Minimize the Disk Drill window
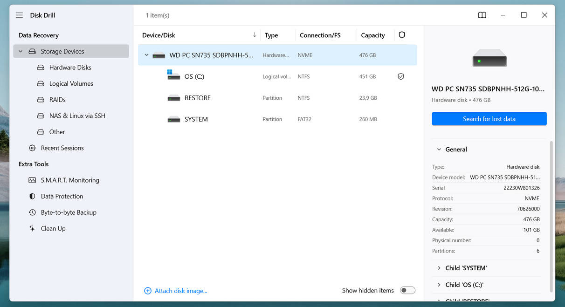 (503, 15)
